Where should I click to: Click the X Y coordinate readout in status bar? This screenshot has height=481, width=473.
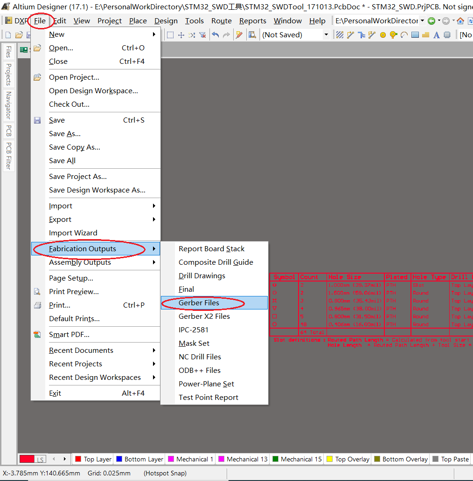click(x=42, y=473)
